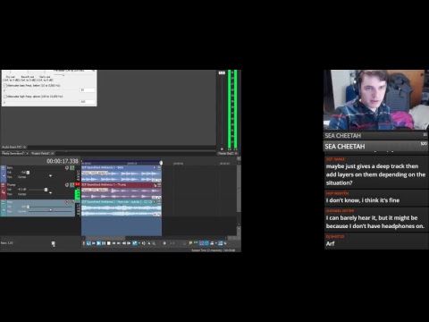Mute the Bells audio track

[67, 168]
